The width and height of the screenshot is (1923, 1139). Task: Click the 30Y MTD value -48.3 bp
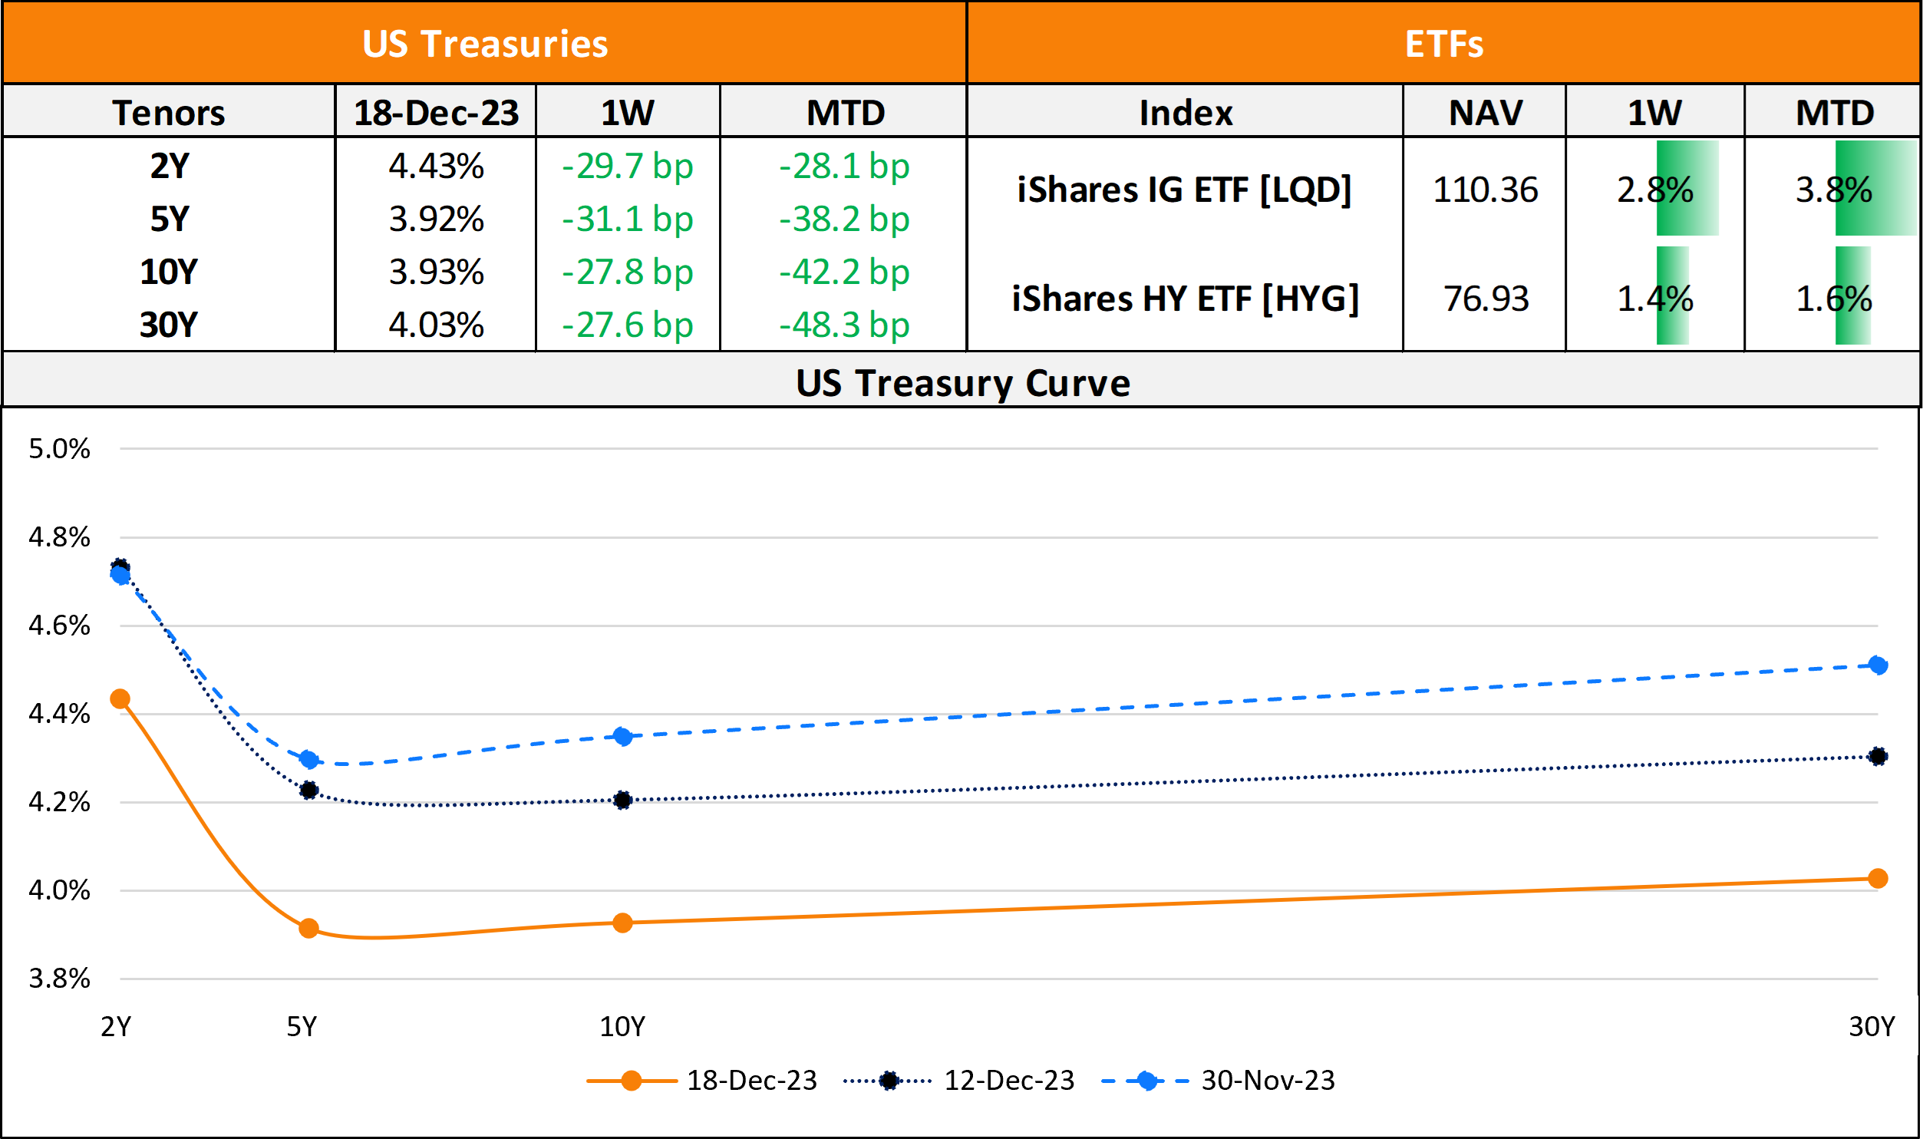(844, 325)
